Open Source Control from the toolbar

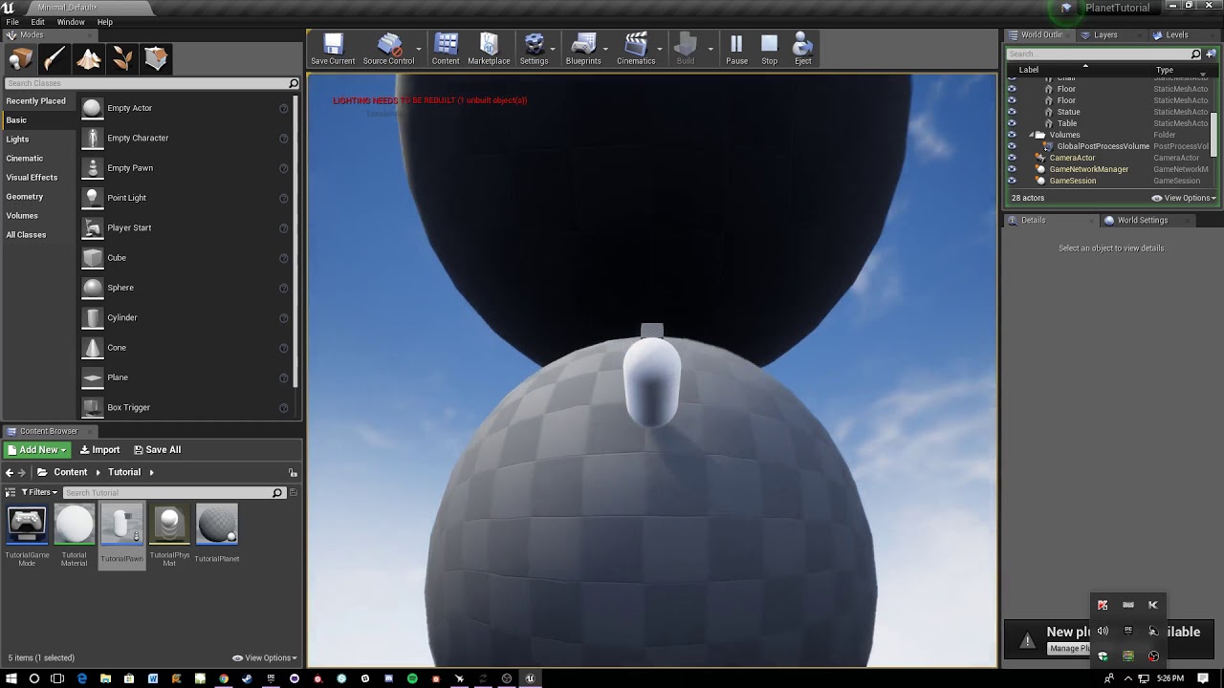[388, 50]
